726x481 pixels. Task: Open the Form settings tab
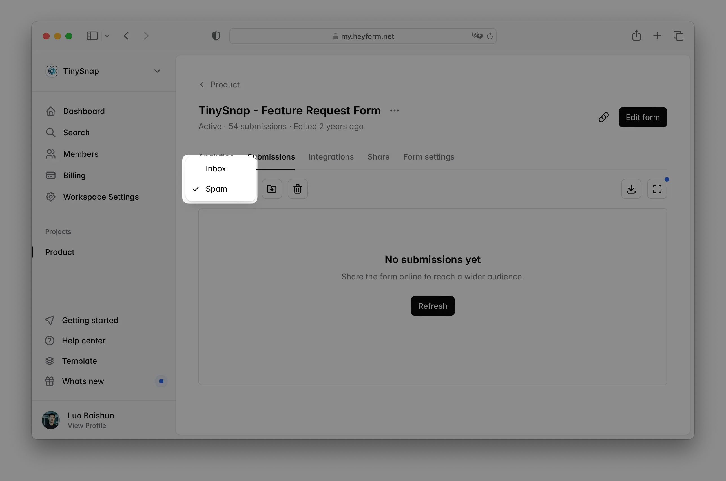[x=428, y=157]
